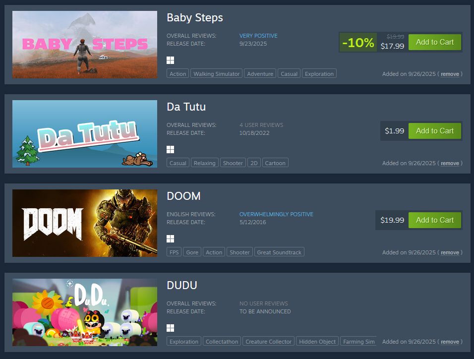The height and width of the screenshot is (359, 474).
Task: Select the Walking Simulator tag
Action: coord(217,73)
